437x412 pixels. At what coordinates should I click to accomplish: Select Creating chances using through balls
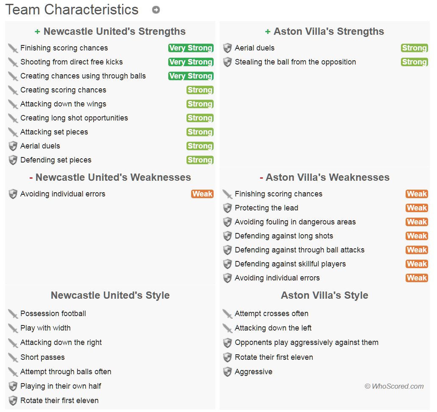point(83,76)
